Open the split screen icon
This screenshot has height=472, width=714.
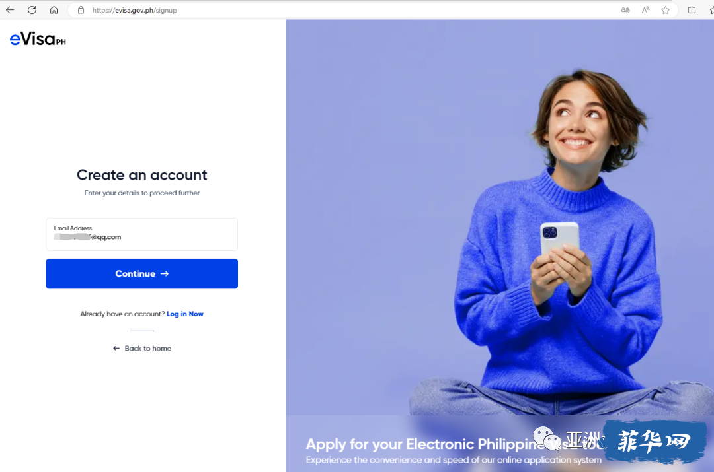692,10
